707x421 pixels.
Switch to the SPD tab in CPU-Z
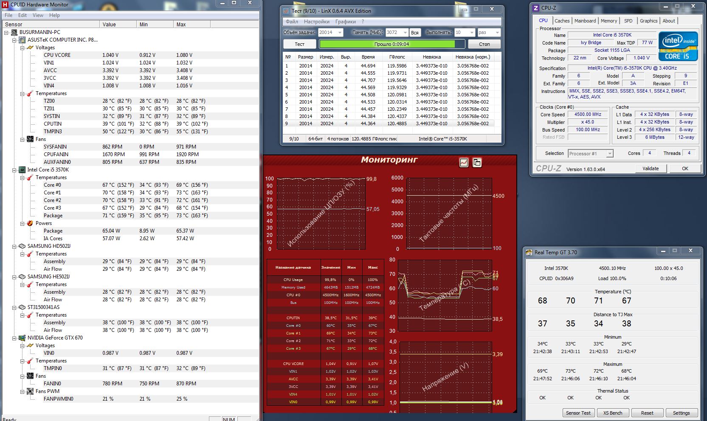[628, 21]
